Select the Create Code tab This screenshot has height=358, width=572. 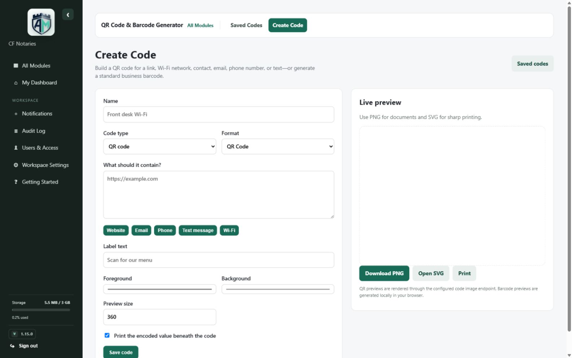tap(288, 25)
